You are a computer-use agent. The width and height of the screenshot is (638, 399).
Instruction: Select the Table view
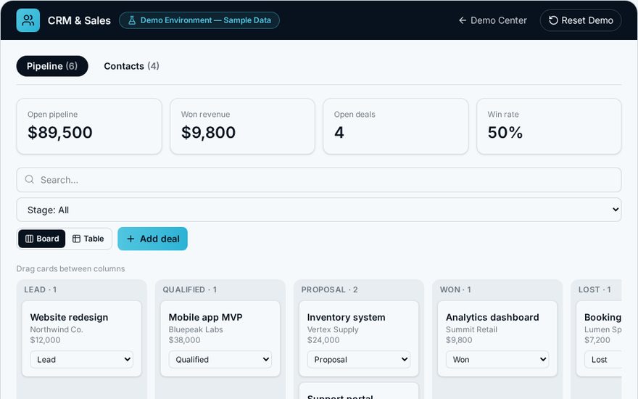click(88, 239)
